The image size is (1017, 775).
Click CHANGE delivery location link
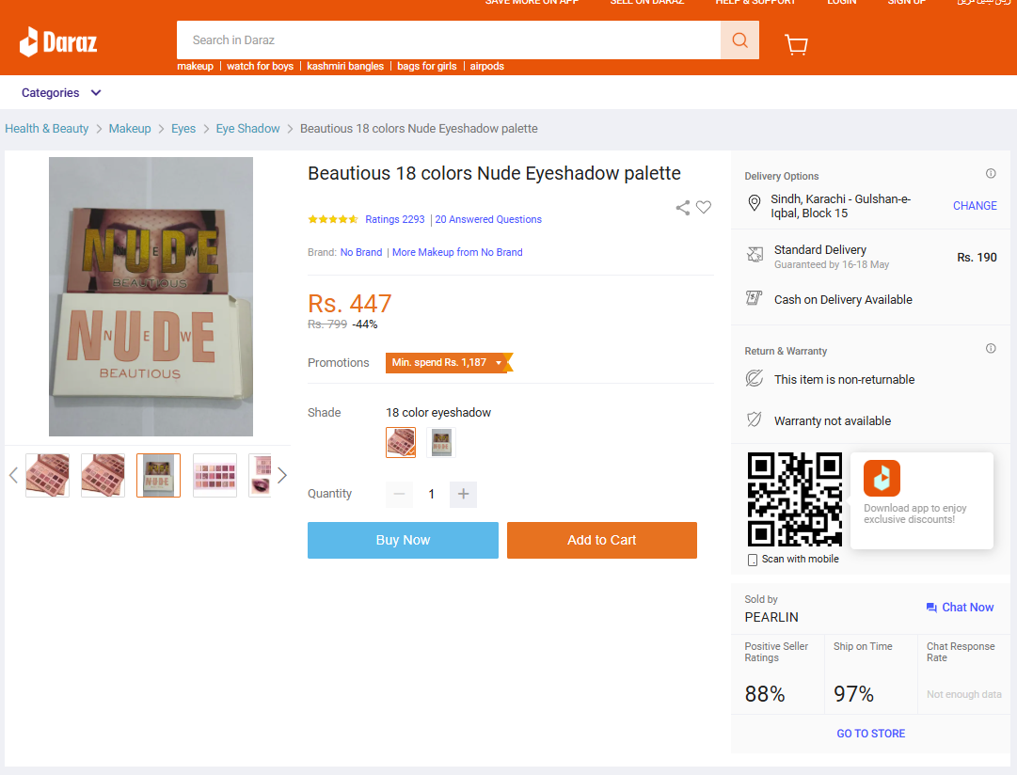pos(975,206)
